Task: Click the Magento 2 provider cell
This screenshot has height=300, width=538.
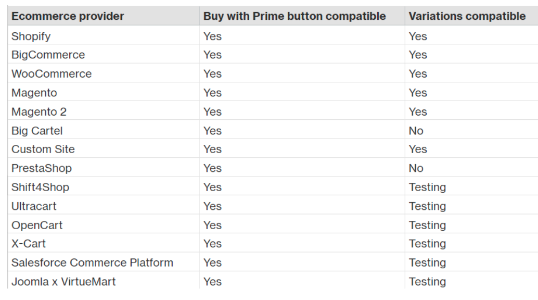Action: point(39,111)
